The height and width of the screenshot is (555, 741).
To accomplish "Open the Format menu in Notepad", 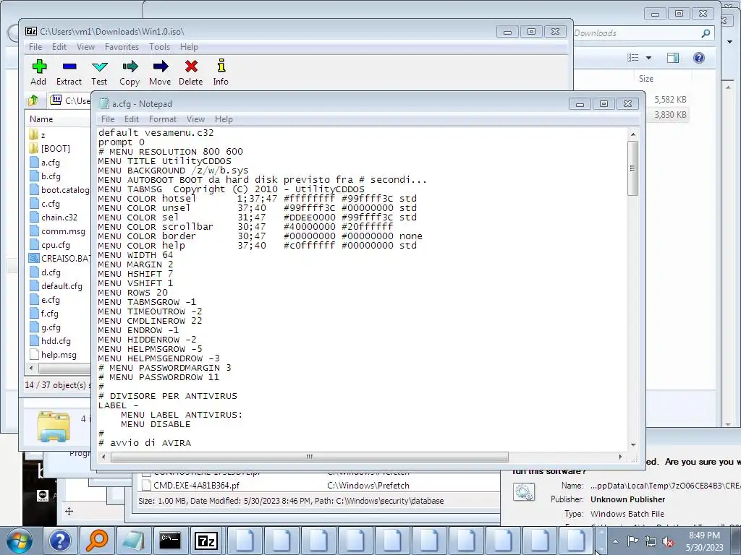I will pos(163,119).
